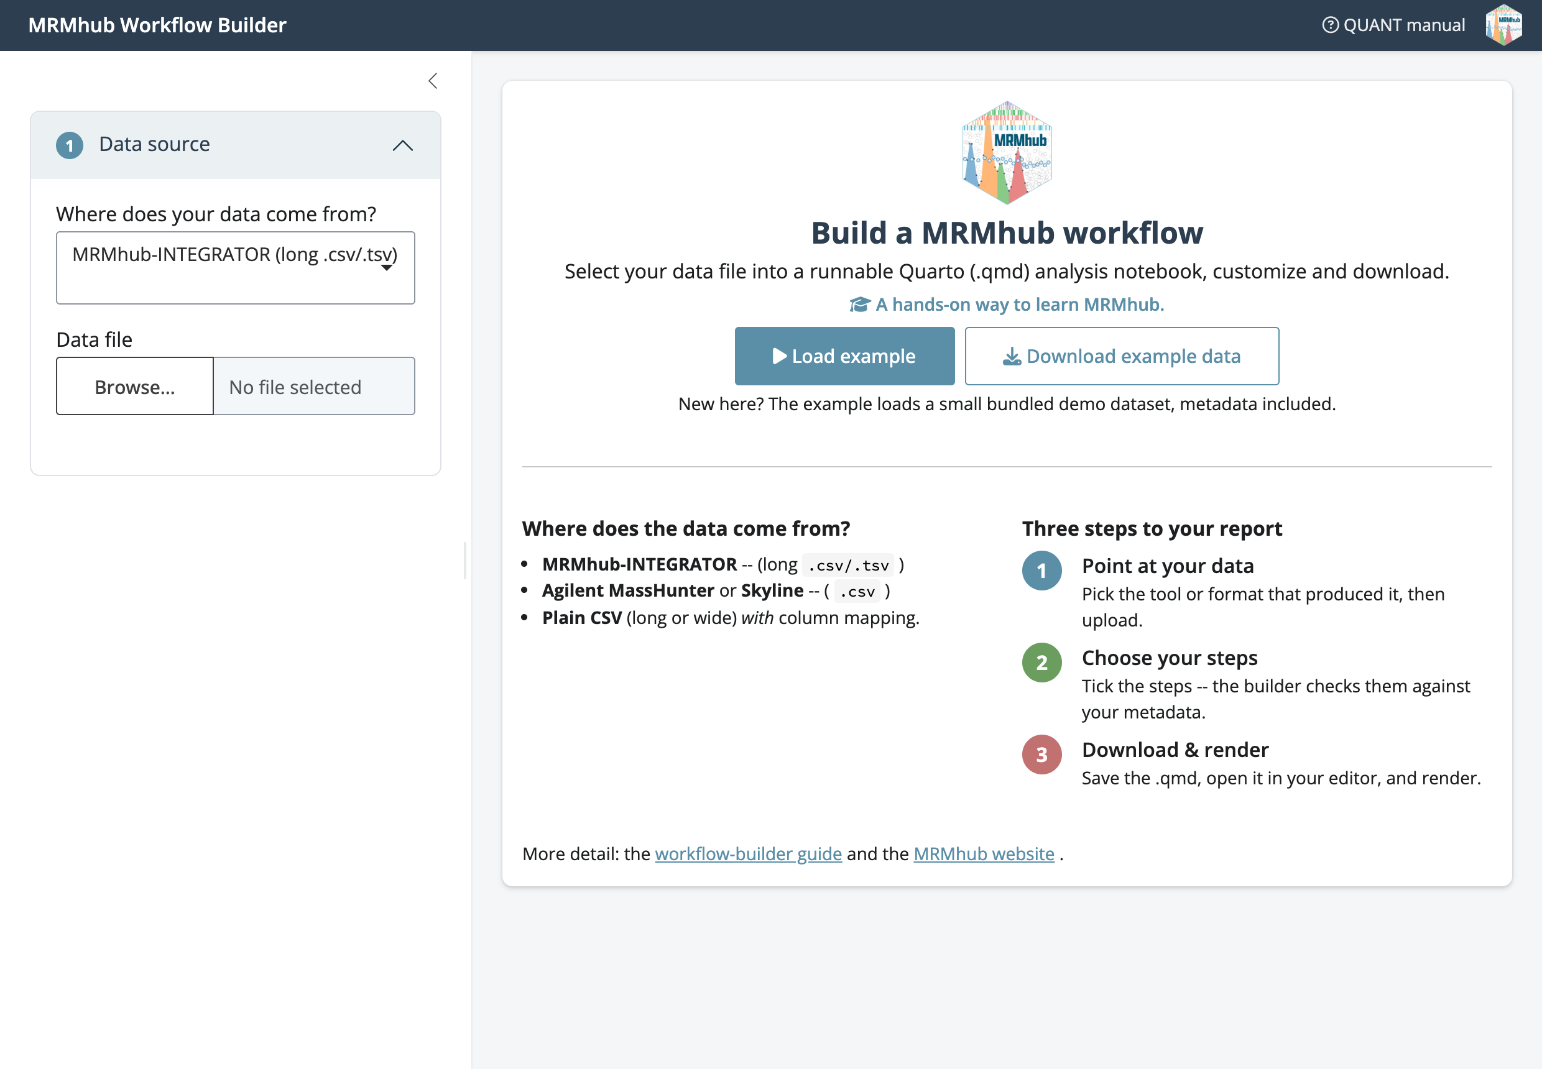
Task: Open the MRMhub website link
Action: [x=983, y=854]
